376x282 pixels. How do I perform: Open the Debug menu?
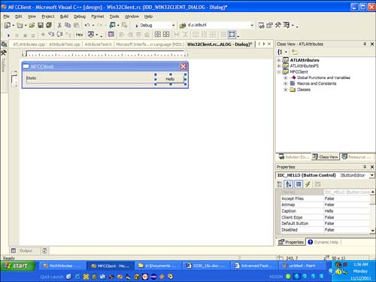80,17
